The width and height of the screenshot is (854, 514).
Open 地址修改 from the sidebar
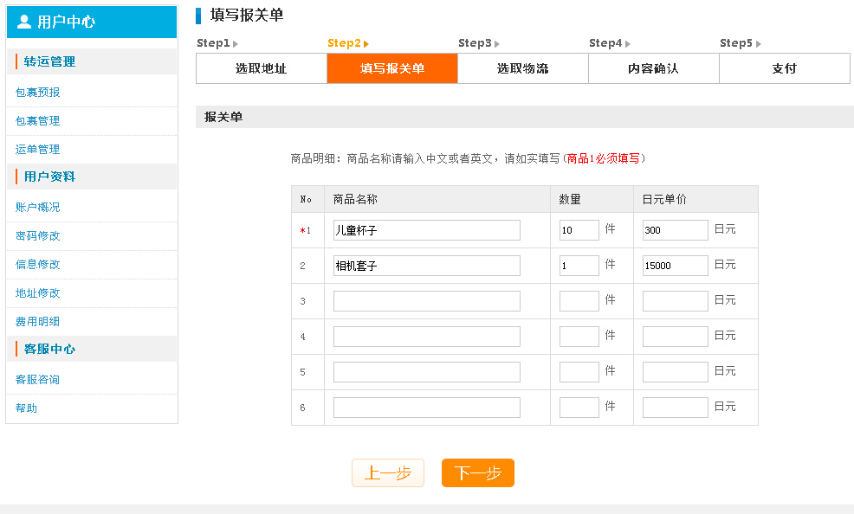coord(38,292)
